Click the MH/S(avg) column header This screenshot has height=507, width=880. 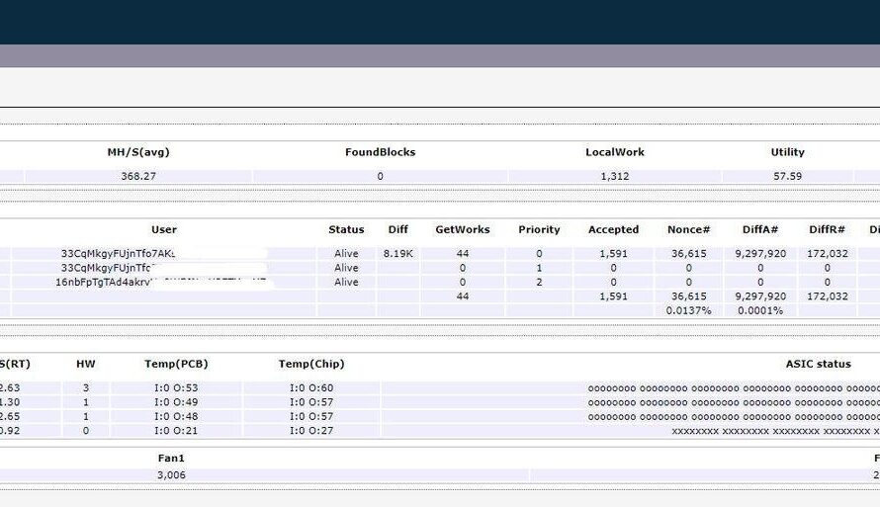[138, 152]
